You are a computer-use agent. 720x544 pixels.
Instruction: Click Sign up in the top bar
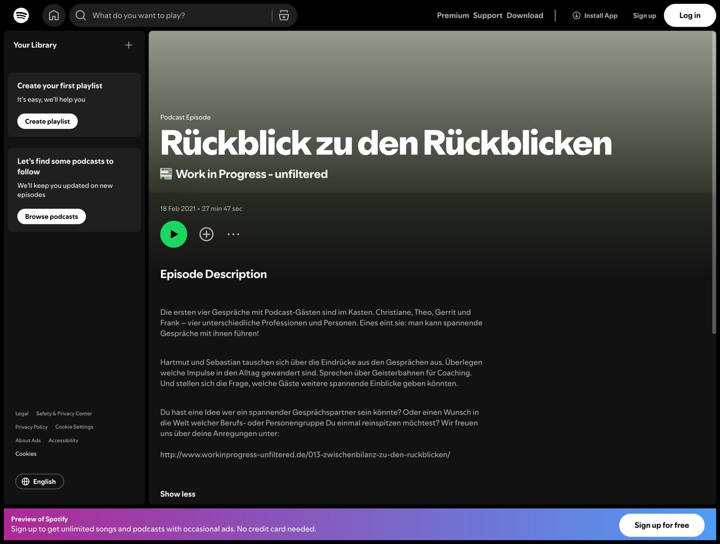[644, 15]
